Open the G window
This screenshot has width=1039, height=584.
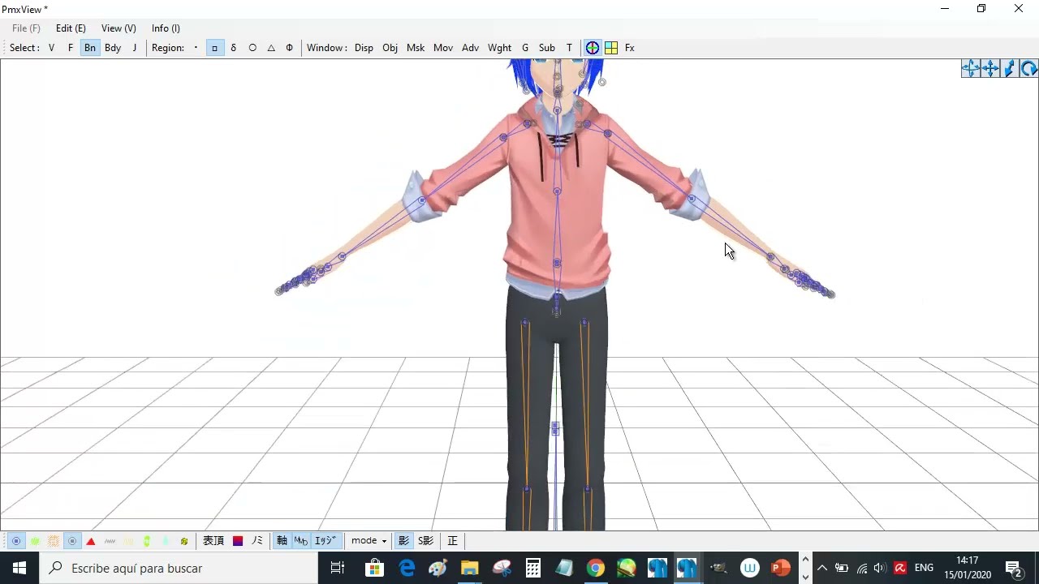(x=525, y=48)
